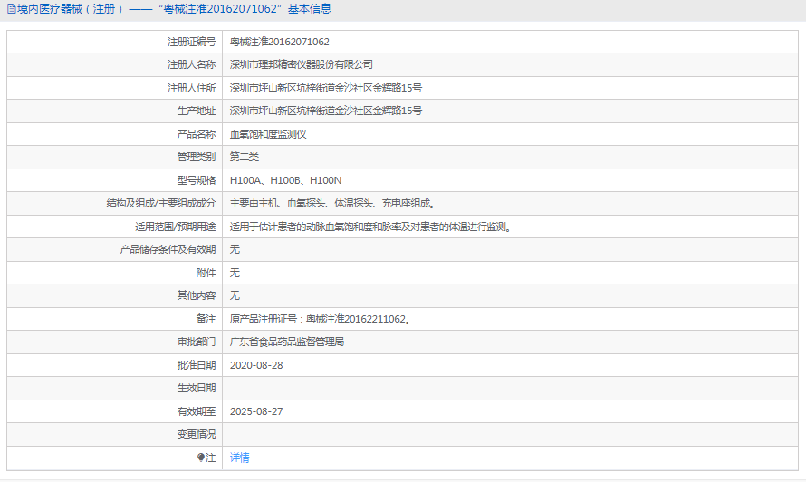Image resolution: width=806 pixels, height=482 pixels.
Task: Select company name 深圳市理邦精密仪器股份有限公司
Action: pyautogui.click(x=302, y=64)
